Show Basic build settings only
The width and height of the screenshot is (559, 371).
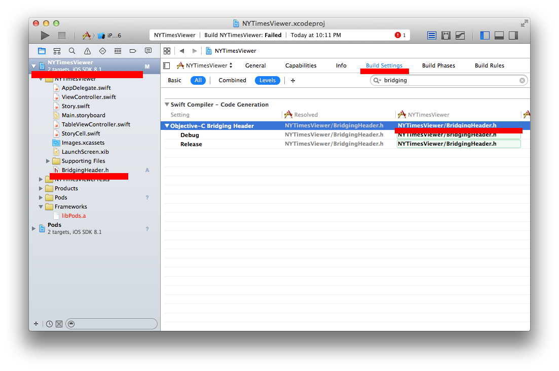point(175,80)
